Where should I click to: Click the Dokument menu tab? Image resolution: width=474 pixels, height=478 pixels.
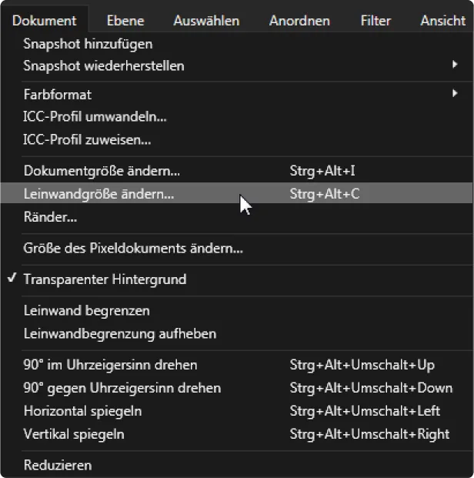(45, 21)
